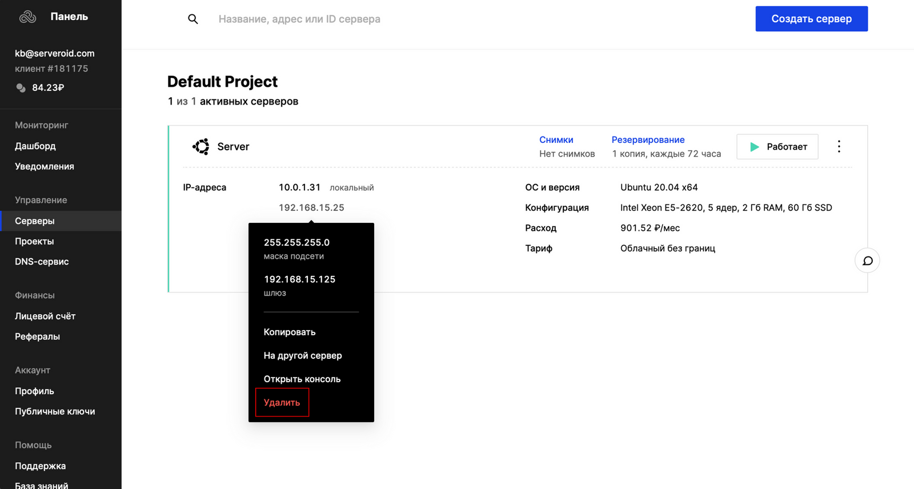Click account email kb@serveroid.com

[55, 53]
